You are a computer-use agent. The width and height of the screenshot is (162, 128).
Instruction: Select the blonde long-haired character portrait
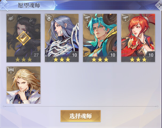(x=23, y=85)
